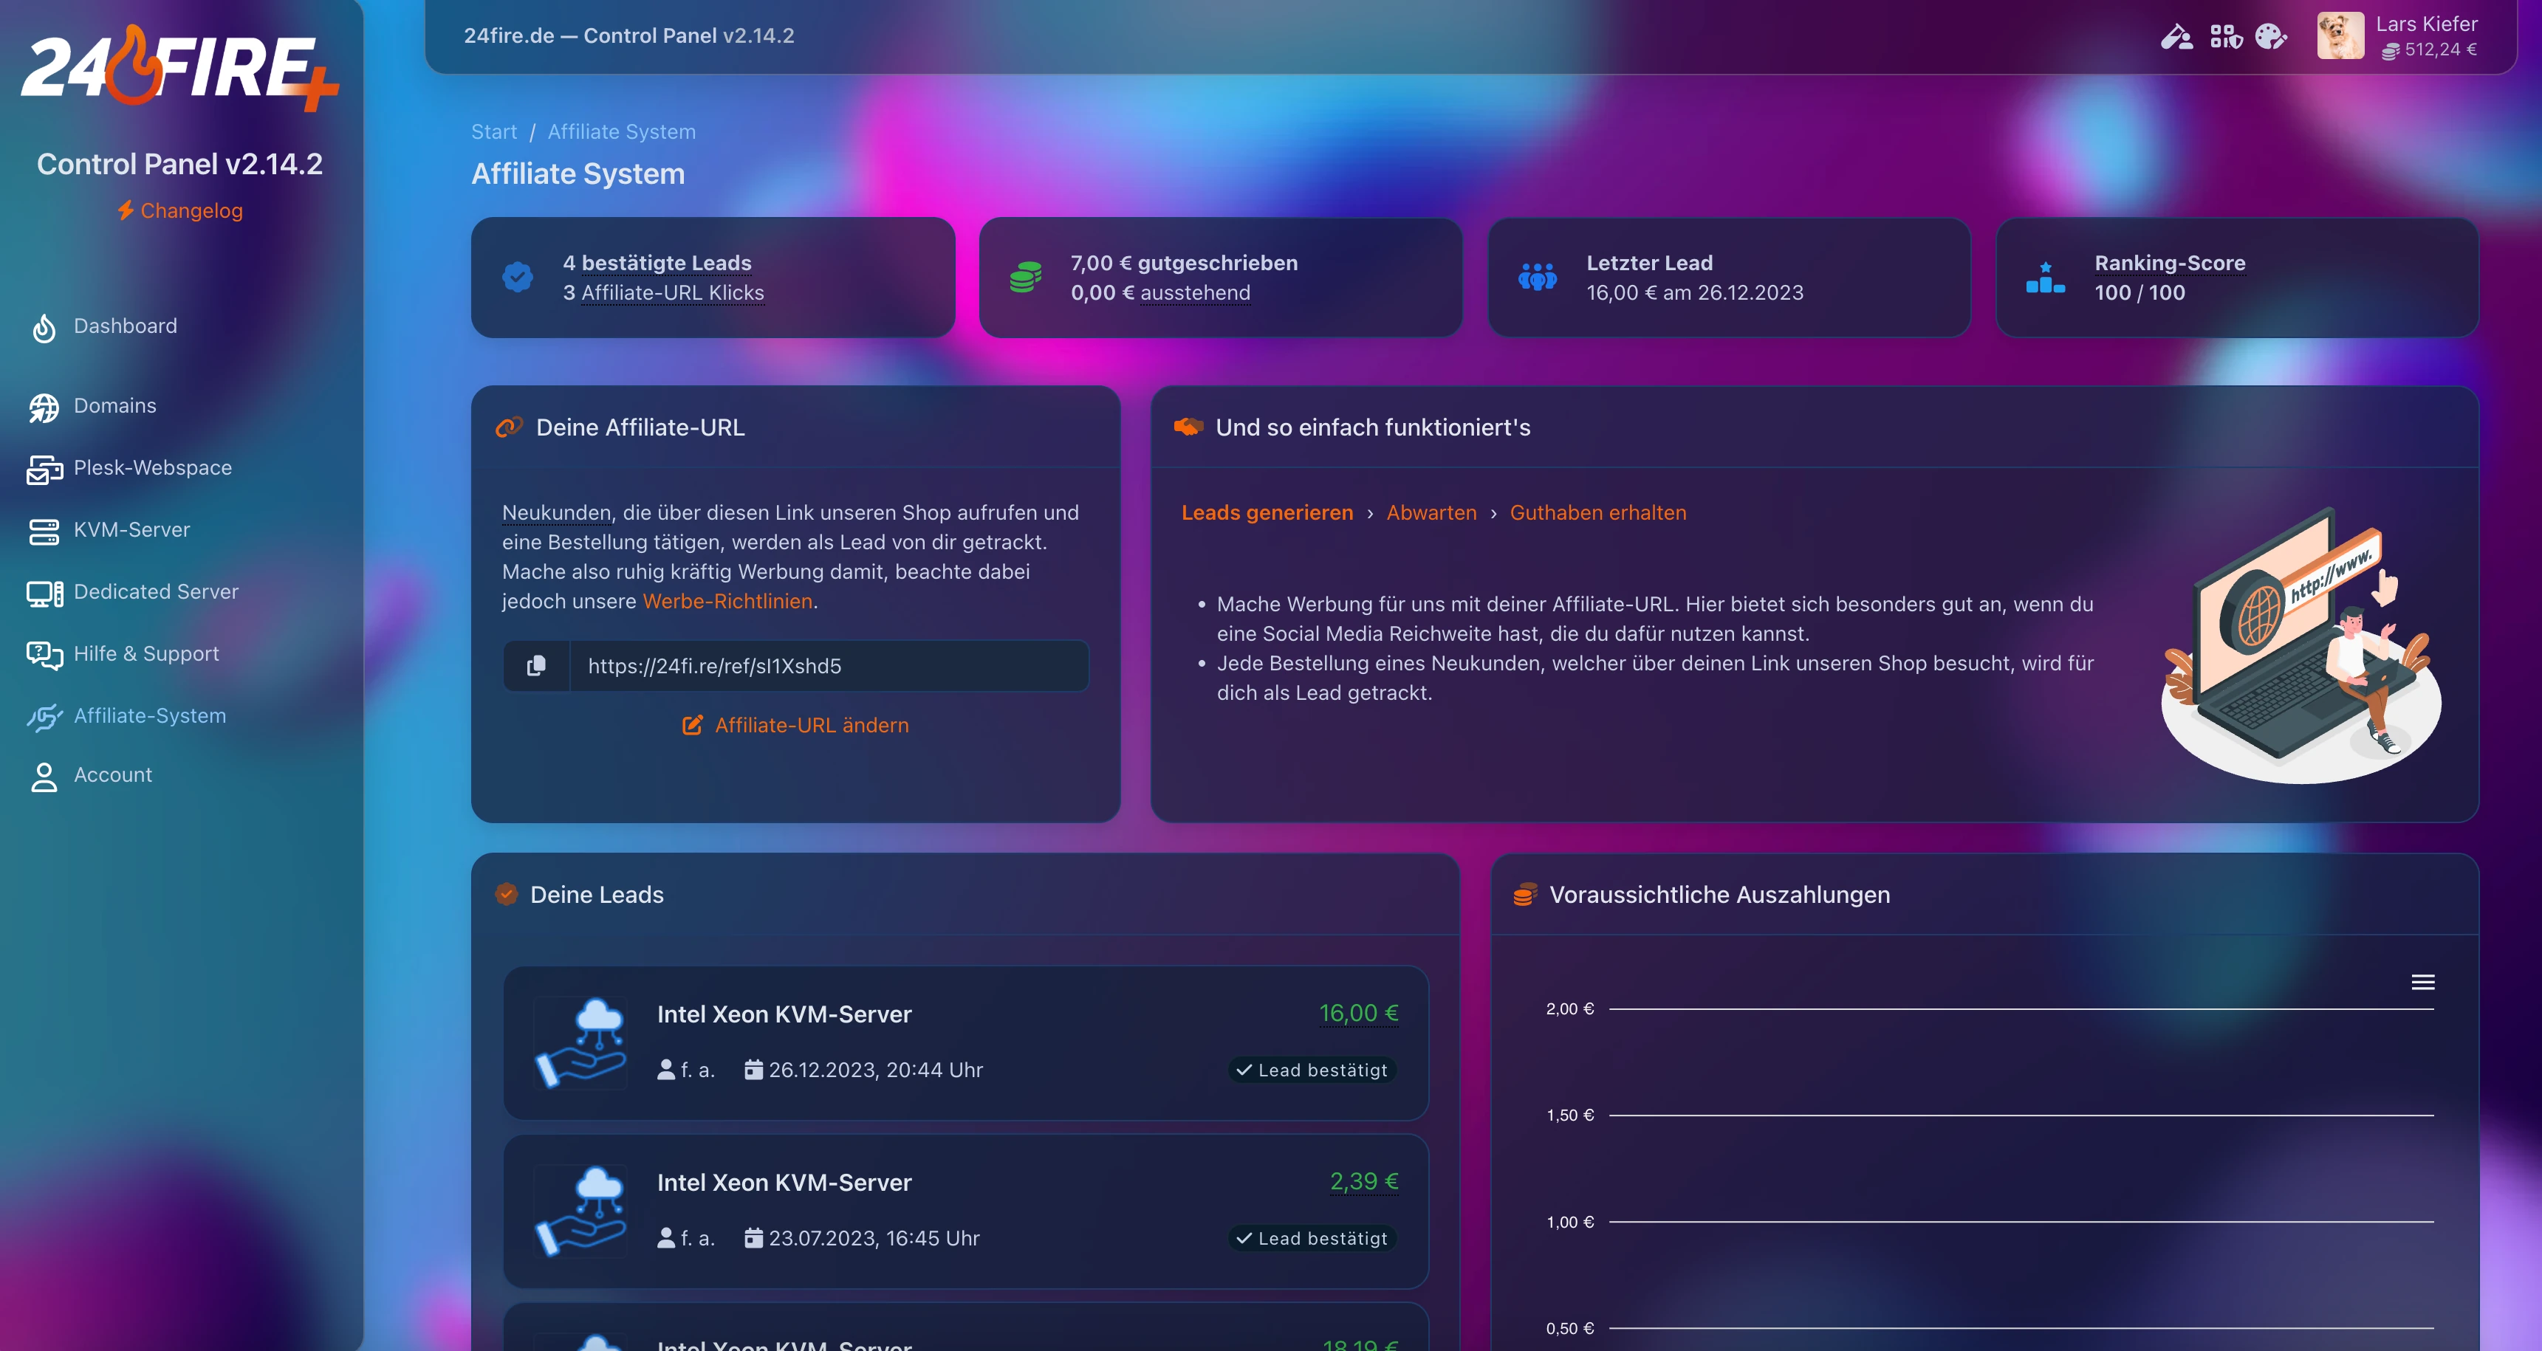Click the Dedicated Server monitor icon
The height and width of the screenshot is (1351, 2542).
[44, 593]
